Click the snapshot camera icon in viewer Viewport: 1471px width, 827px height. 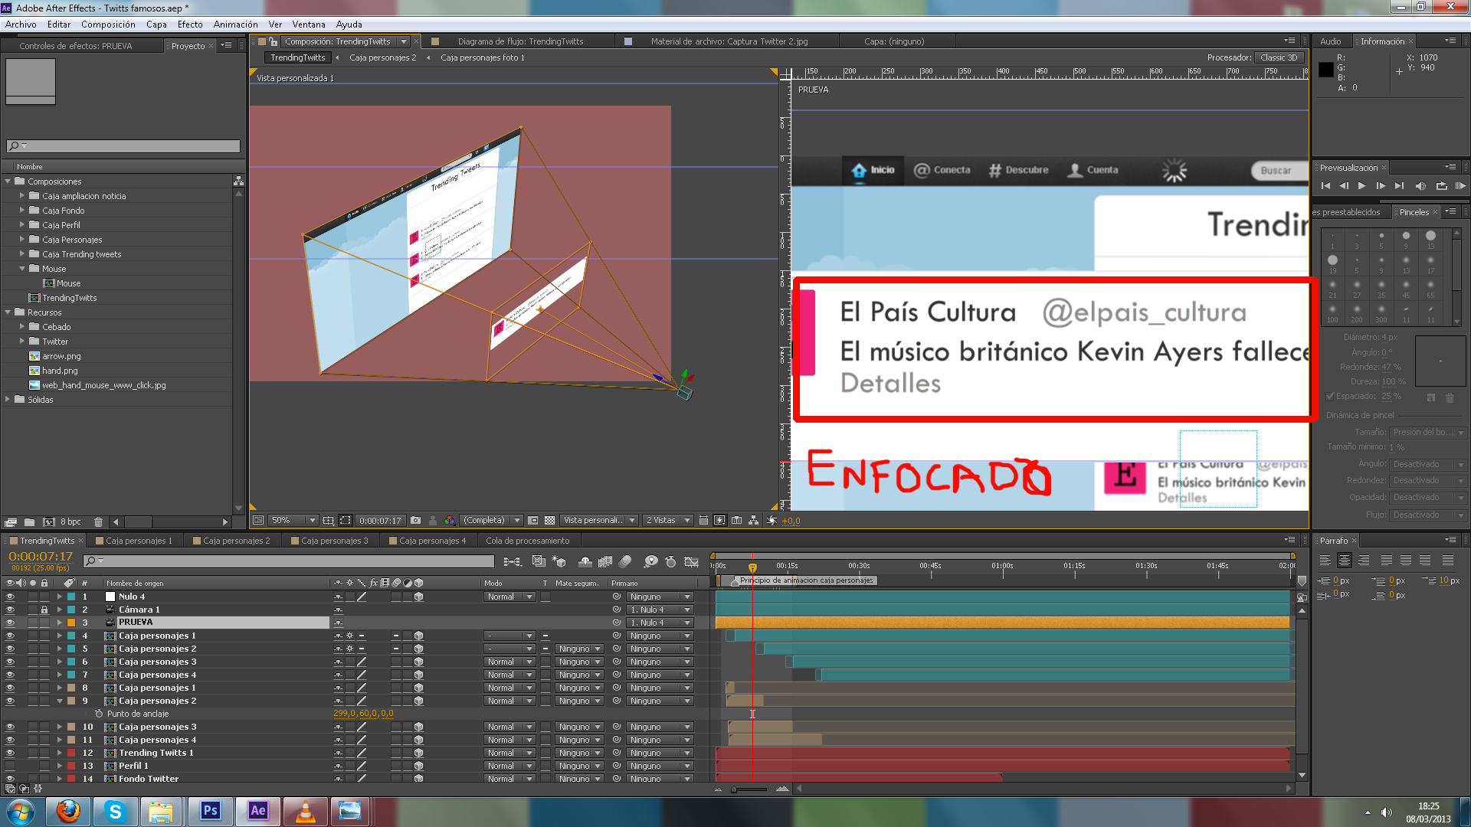tap(415, 521)
